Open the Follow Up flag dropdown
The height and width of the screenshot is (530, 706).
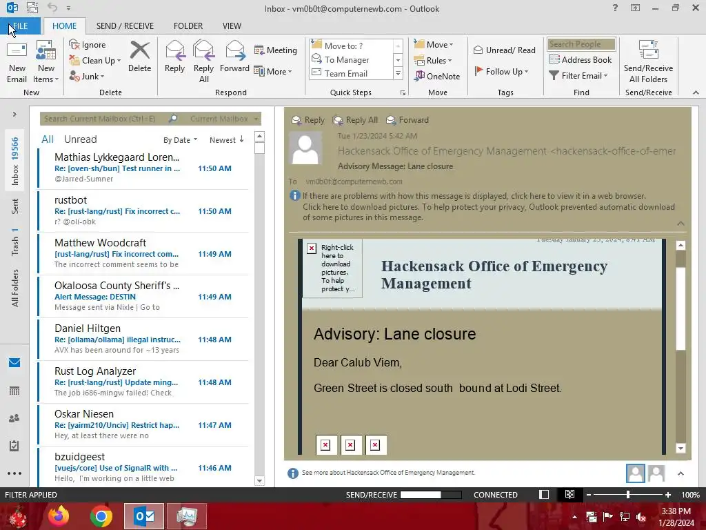point(502,71)
